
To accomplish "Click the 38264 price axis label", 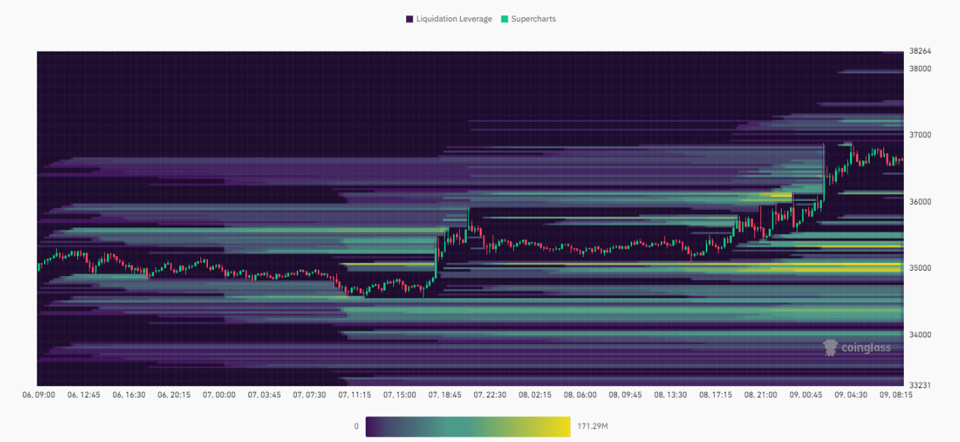I will coord(920,52).
